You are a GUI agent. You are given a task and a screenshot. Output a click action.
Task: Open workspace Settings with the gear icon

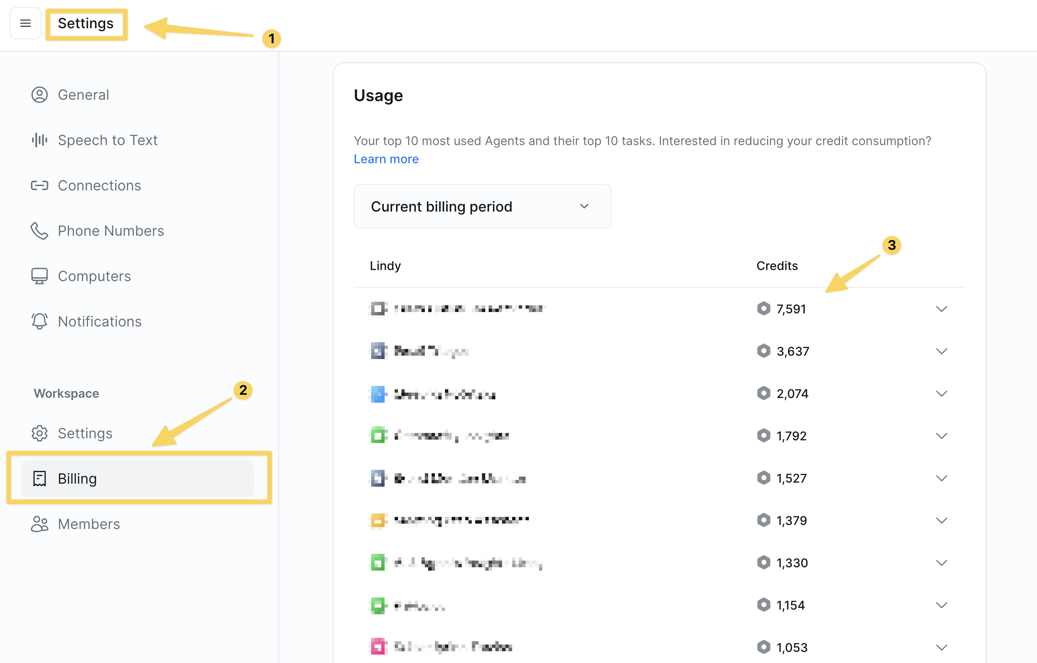[x=85, y=433]
